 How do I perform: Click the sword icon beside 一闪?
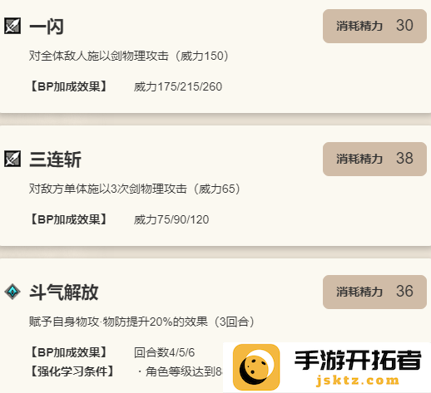point(12,26)
